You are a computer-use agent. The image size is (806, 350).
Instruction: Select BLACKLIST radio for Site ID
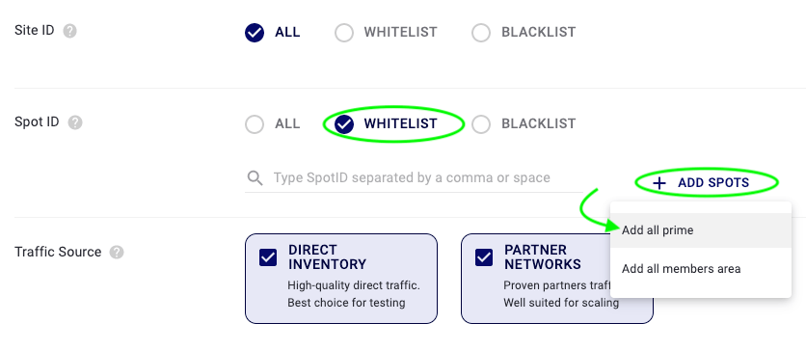point(481,33)
